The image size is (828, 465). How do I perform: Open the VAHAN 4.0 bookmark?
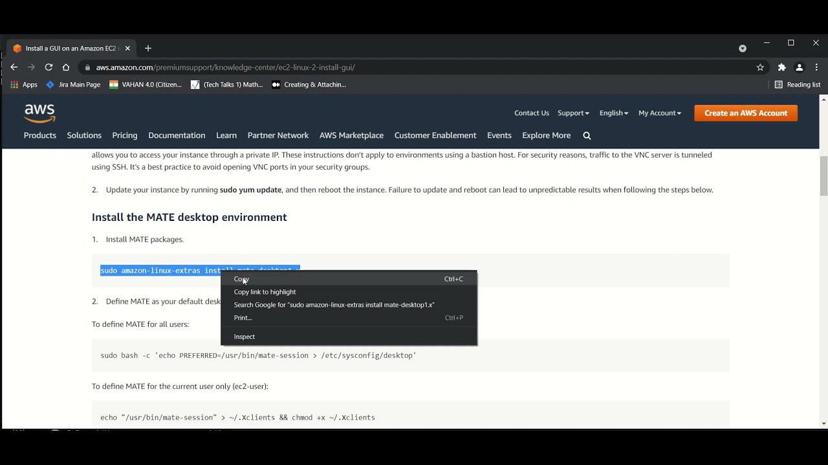[146, 85]
